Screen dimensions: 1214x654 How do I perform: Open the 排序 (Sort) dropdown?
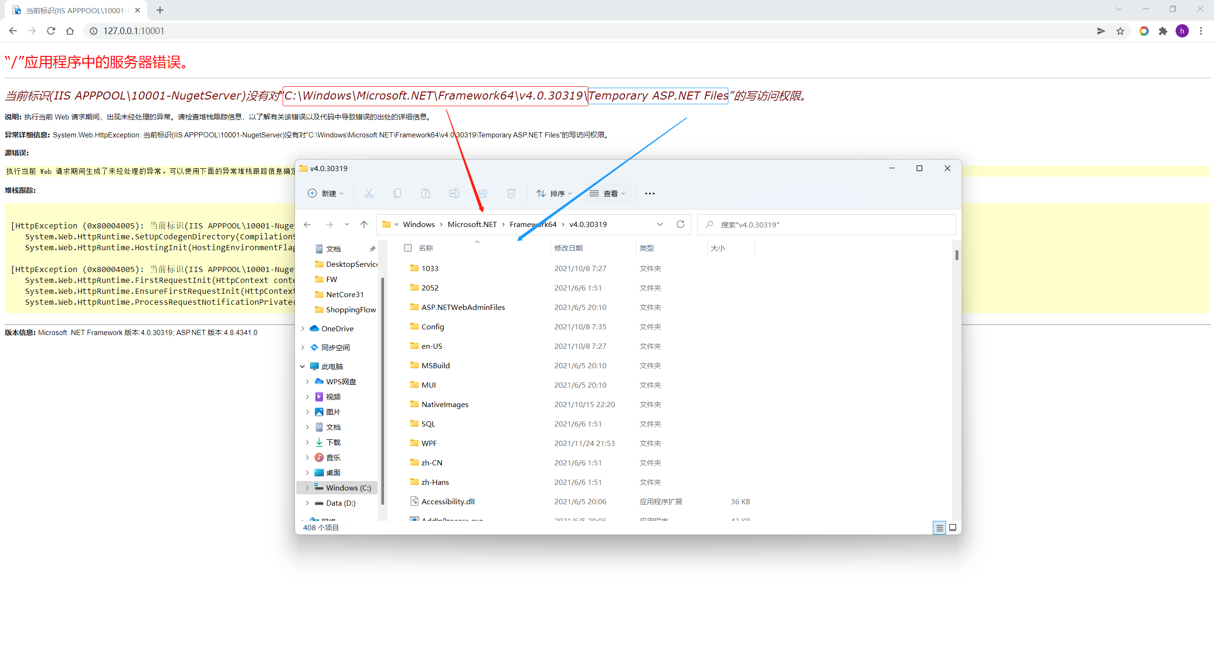(554, 193)
